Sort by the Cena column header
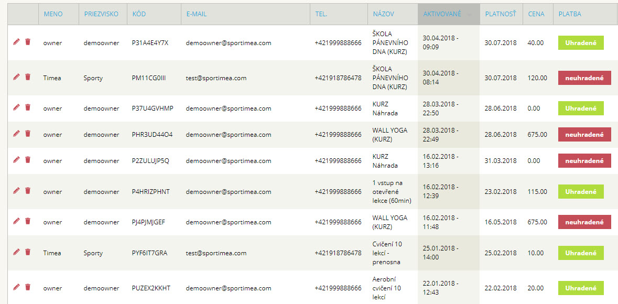618x304 pixels. [536, 14]
